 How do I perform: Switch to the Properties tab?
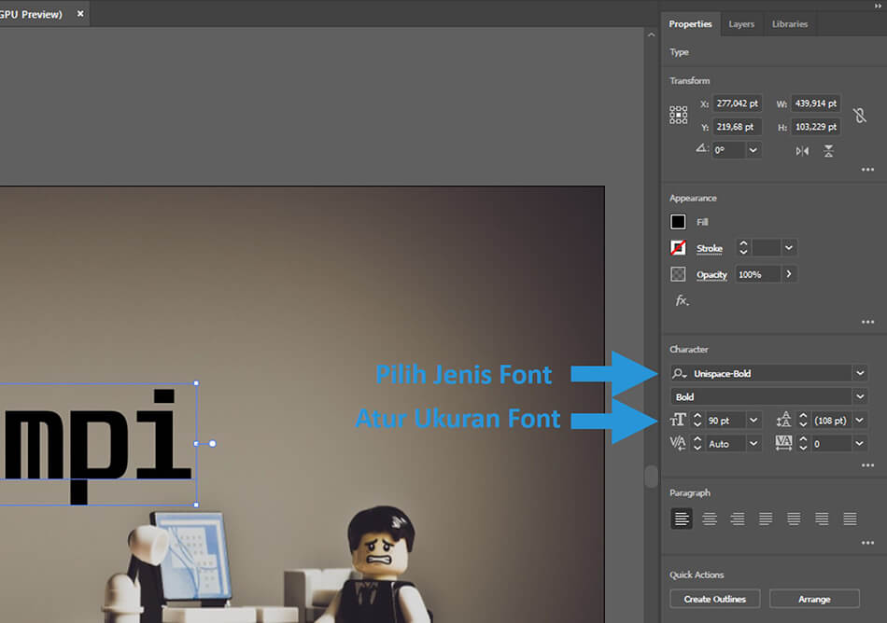(x=690, y=23)
